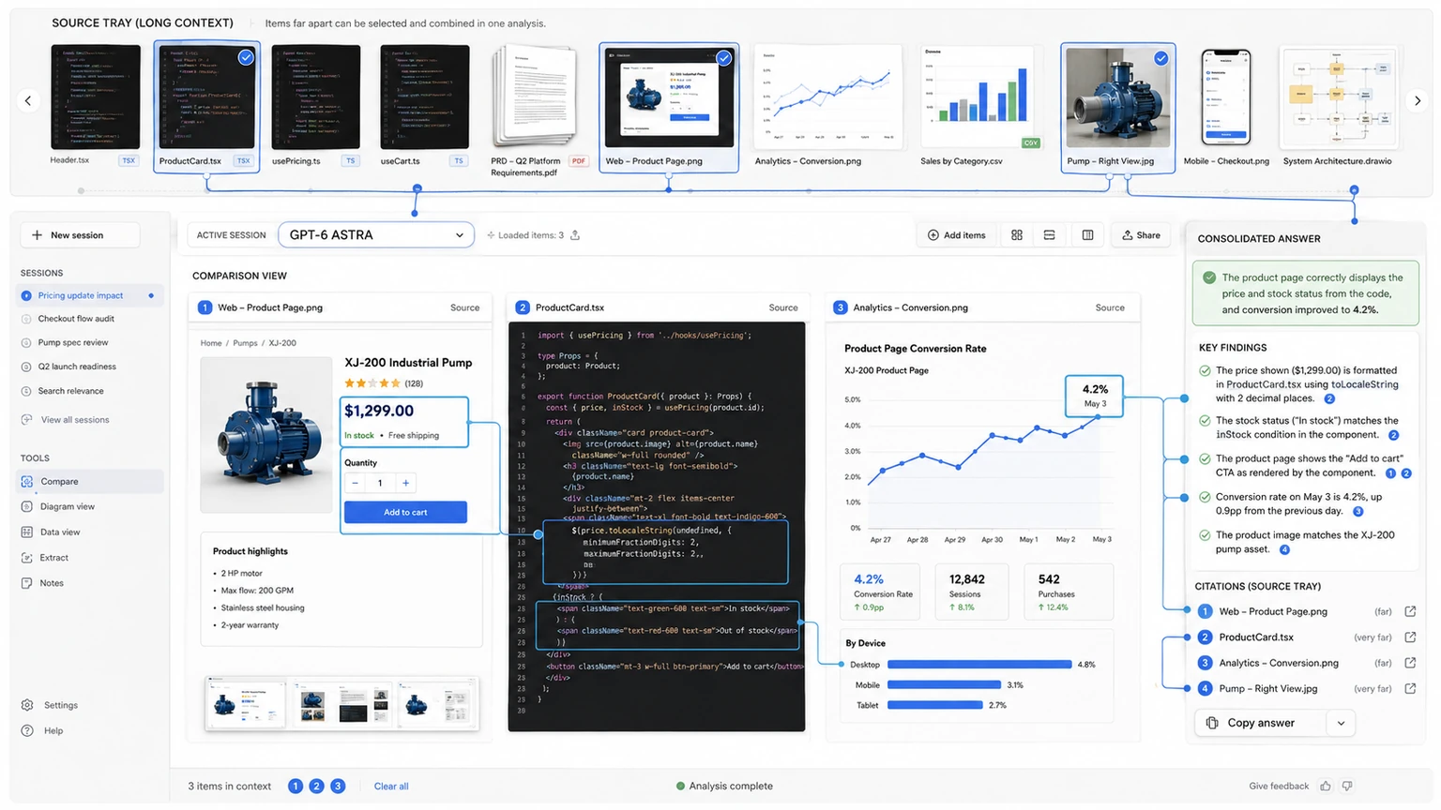The width and height of the screenshot is (1441, 810).
Task: Increase quantity with the plus button
Action: (x=405, y=483)
